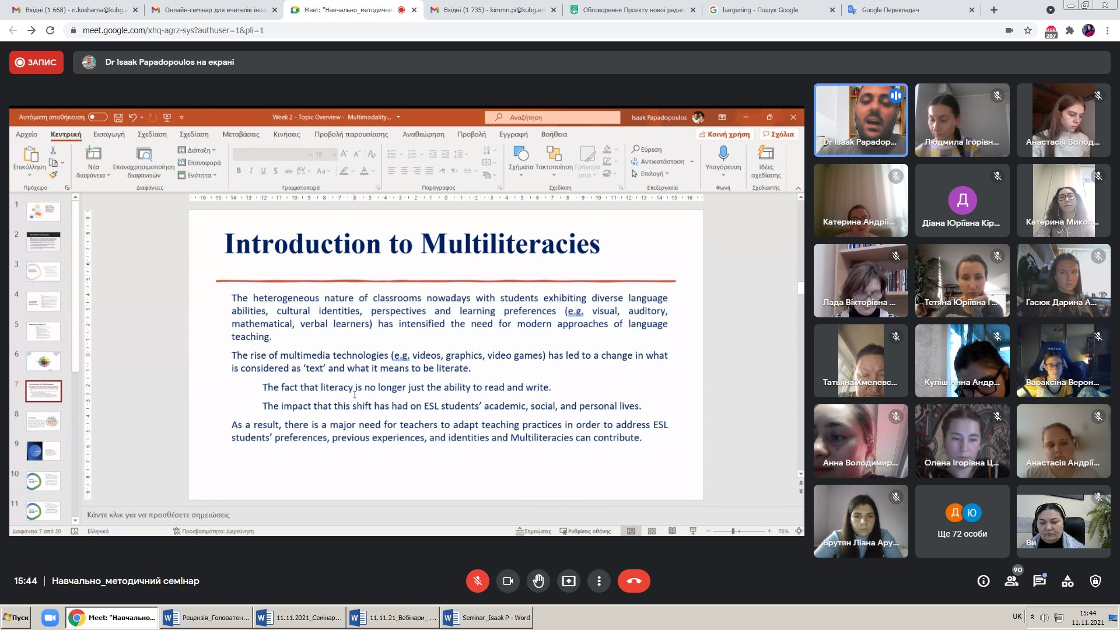Click Ще 72 особи participants tile

(962, 521)
